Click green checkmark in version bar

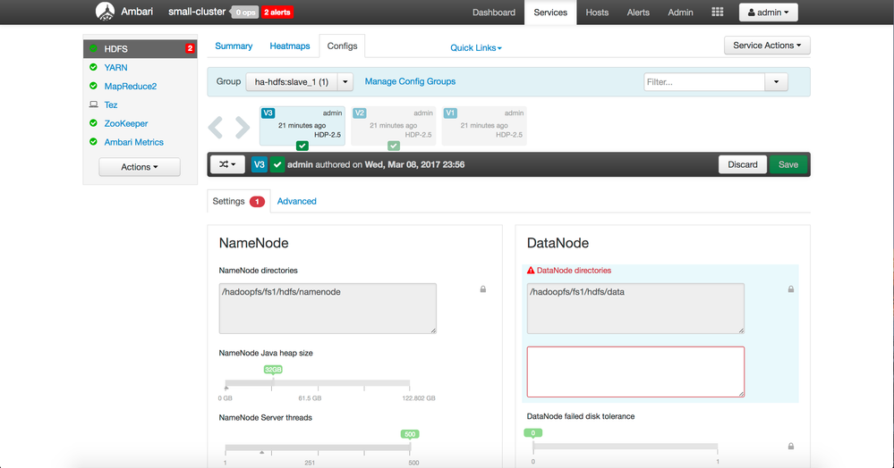[x=277, y=164]
